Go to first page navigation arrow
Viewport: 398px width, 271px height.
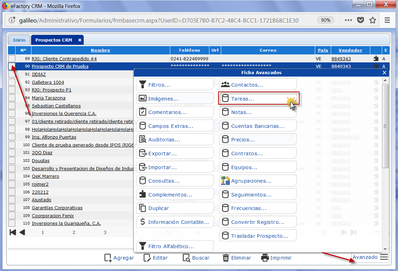[13, 232]
